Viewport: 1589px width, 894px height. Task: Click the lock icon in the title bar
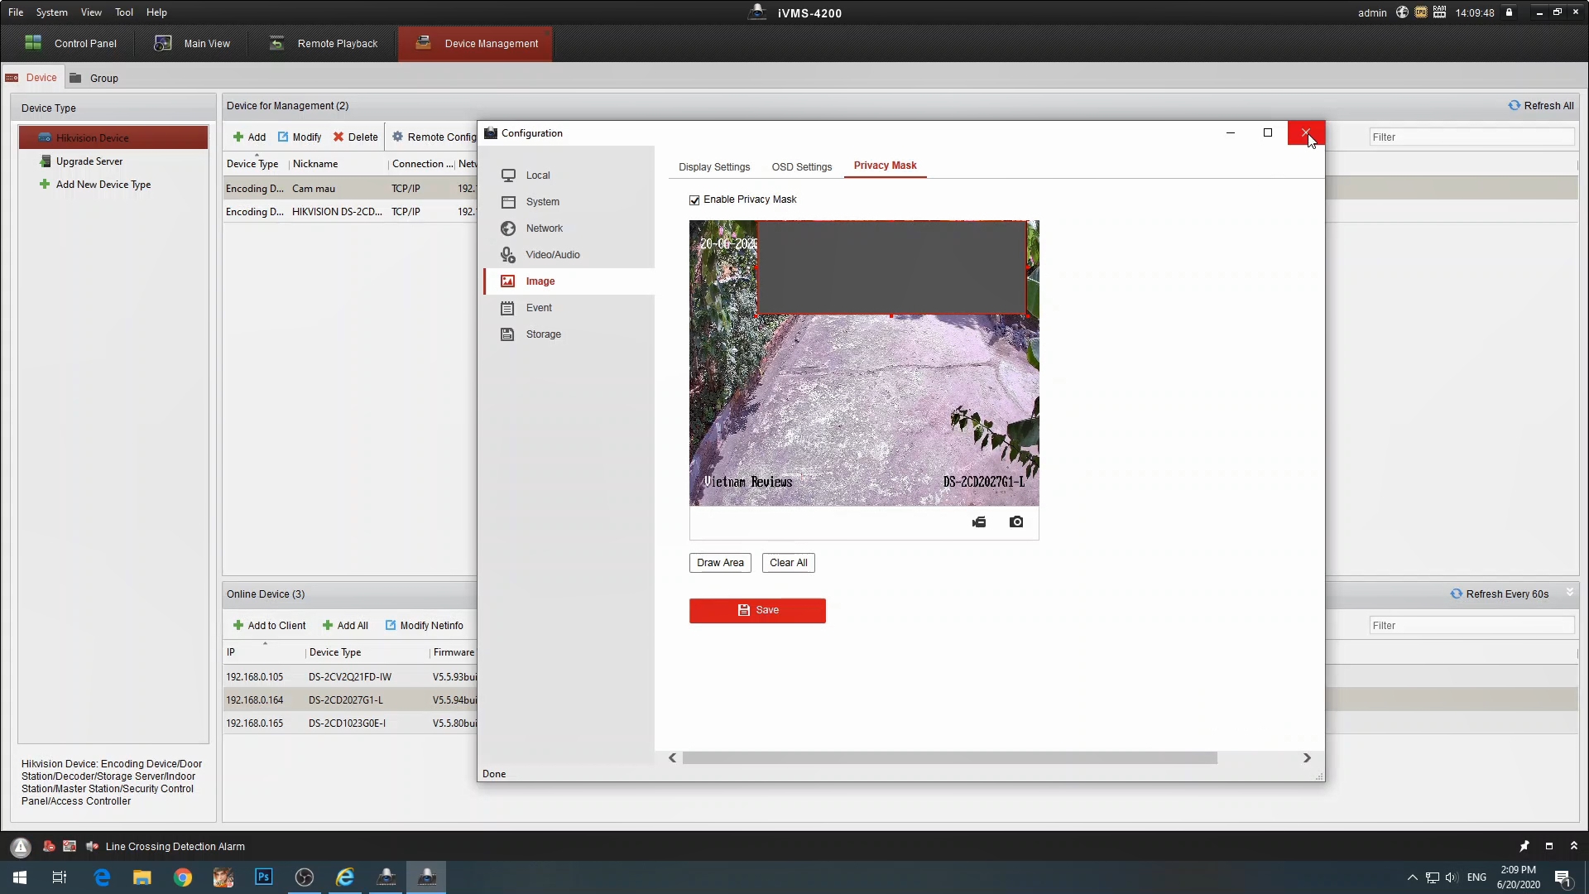point(1510,12)
